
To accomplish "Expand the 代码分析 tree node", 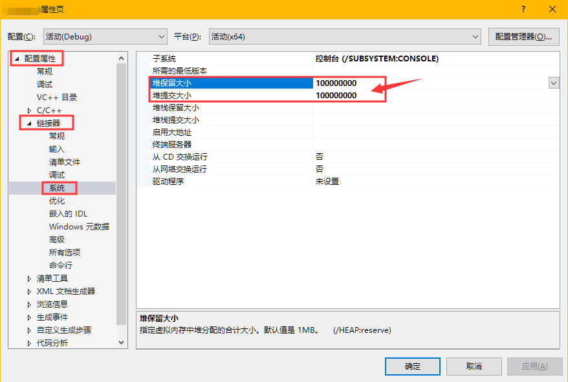I will pyautogui.click(x=28, y=343).
